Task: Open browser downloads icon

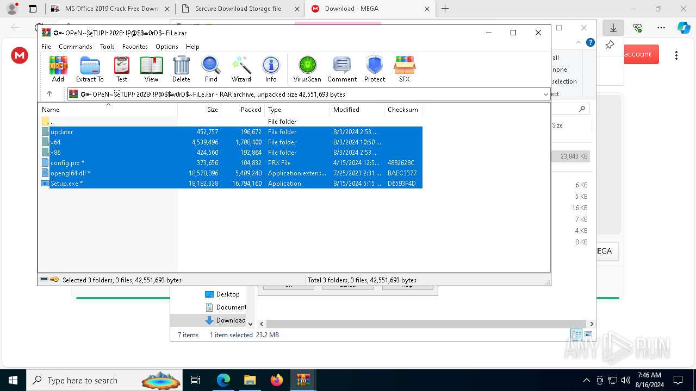Action: (613, 28)
